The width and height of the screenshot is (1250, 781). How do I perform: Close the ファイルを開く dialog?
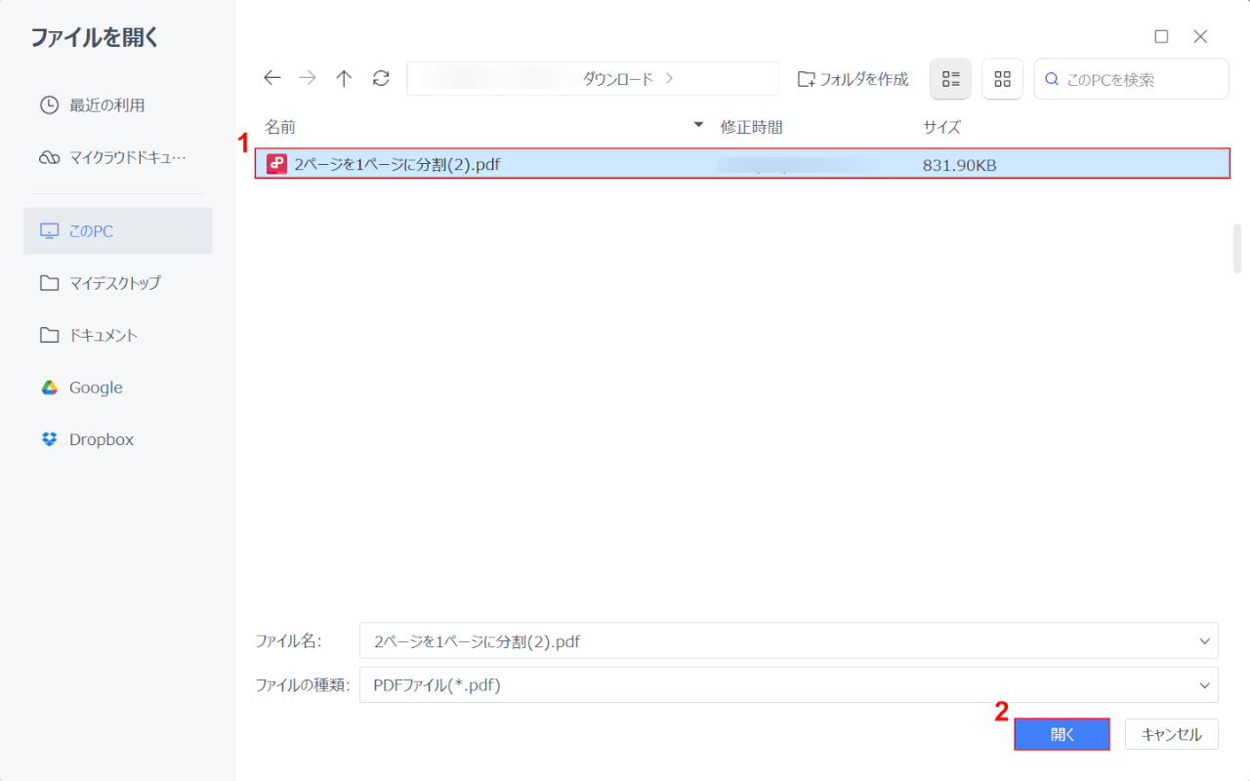coord(1201,37)
